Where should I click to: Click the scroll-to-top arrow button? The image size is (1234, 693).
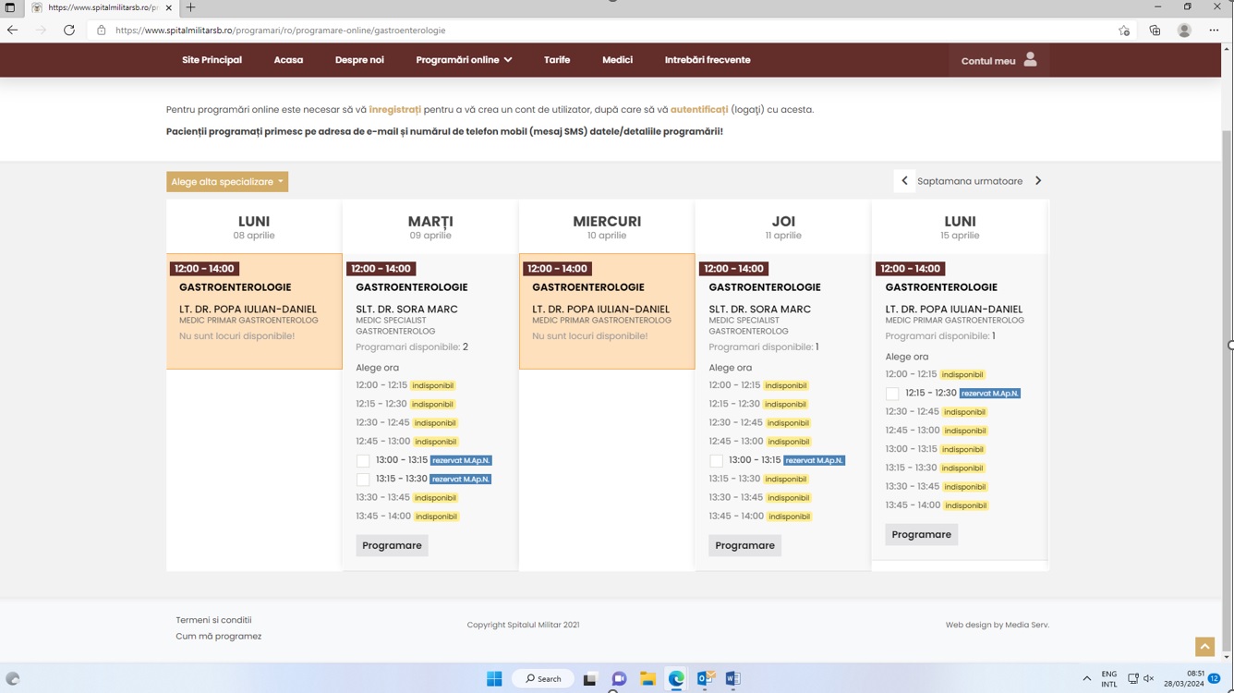(1204, 647)
